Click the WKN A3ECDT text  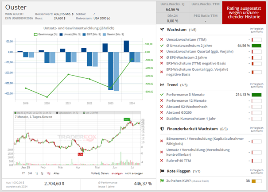[14, 14]
